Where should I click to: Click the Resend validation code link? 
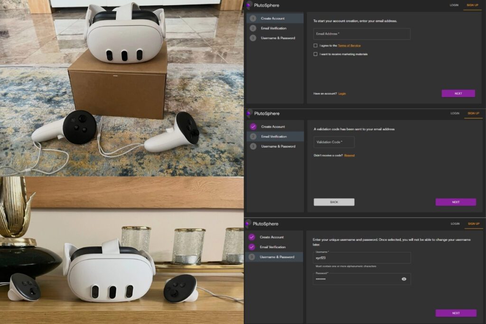[349, 156]
